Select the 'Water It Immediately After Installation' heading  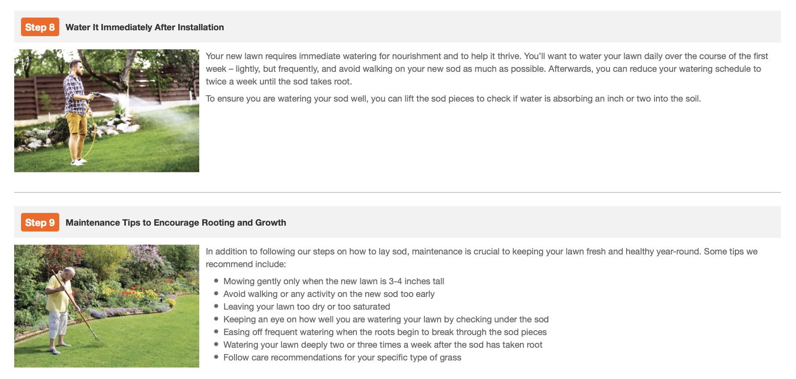[144, 27]
